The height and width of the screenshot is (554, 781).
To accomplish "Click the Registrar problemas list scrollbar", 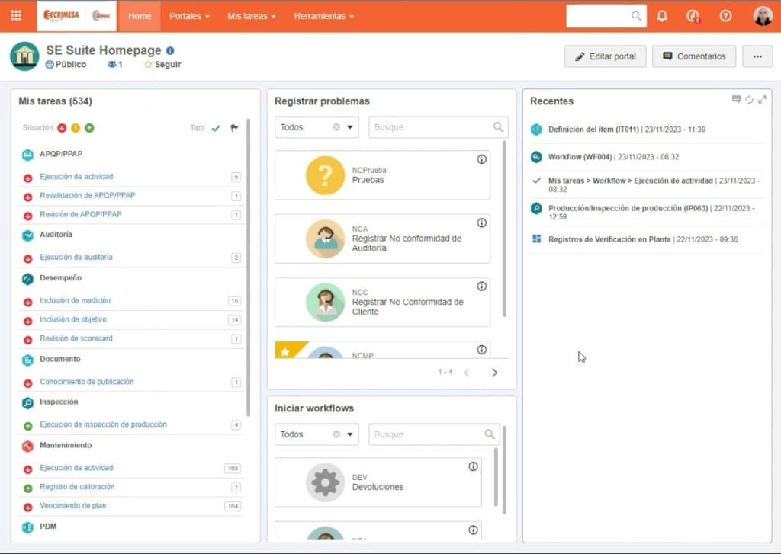I will point(504,229).
